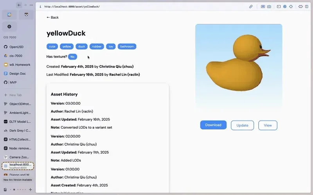Click Asset Updated: February 11th, 2025
This screenshot has height=195, width=313.
coord(80,152)
